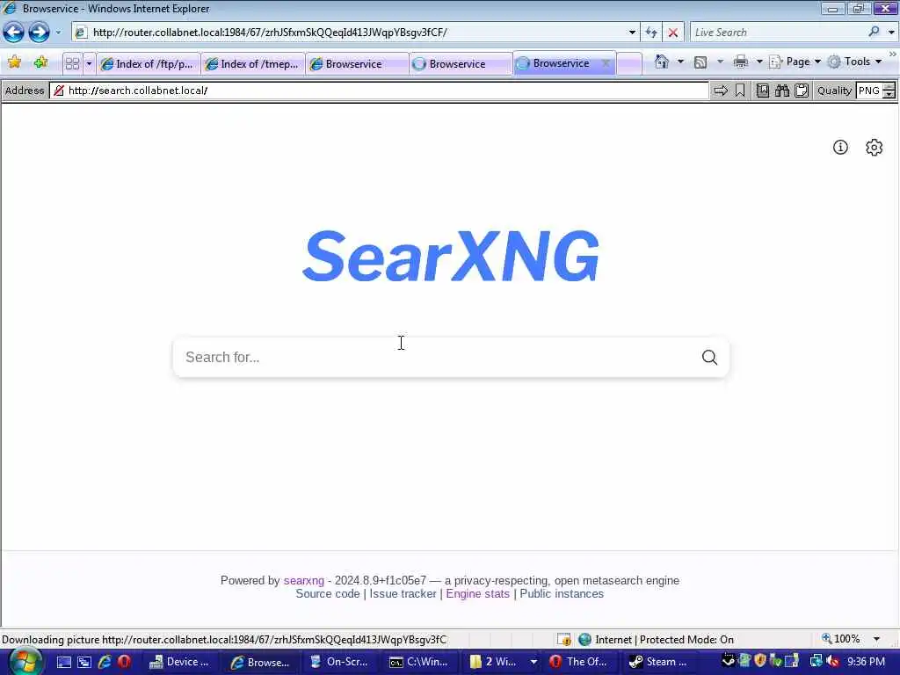Click the 100% zoom level button
Image resolution: width=900 pixels, height=675 pixels.
pos(841,639)
